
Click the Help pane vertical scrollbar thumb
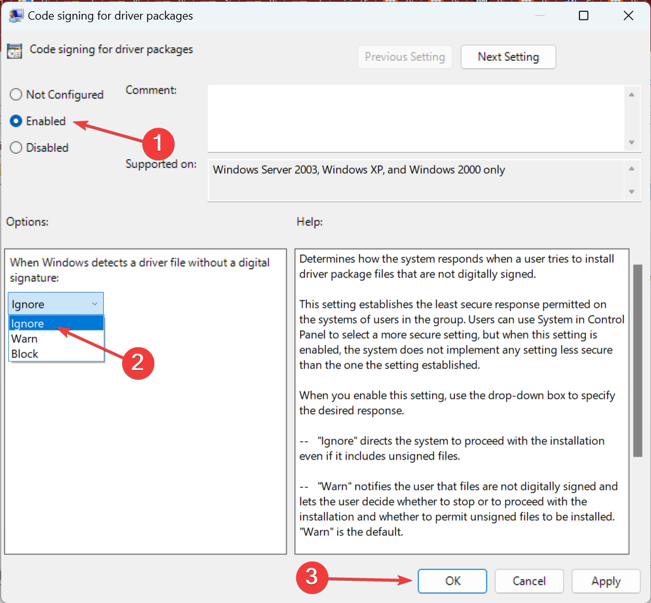(x=638, y=360)
